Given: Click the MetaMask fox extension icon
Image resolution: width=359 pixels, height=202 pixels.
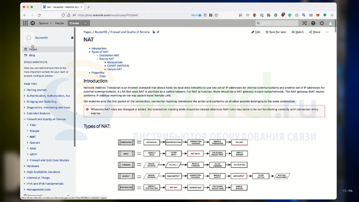Looking at the screenshot, I should (318, 15).
